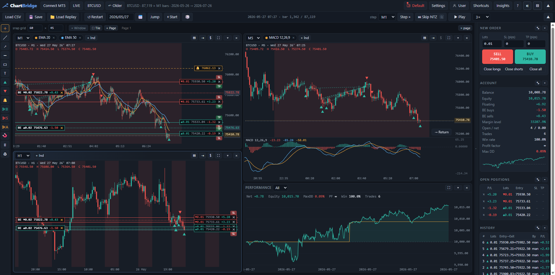Click the red SELL 75401.50 button

pyautogui.click(x=497, y=57)
